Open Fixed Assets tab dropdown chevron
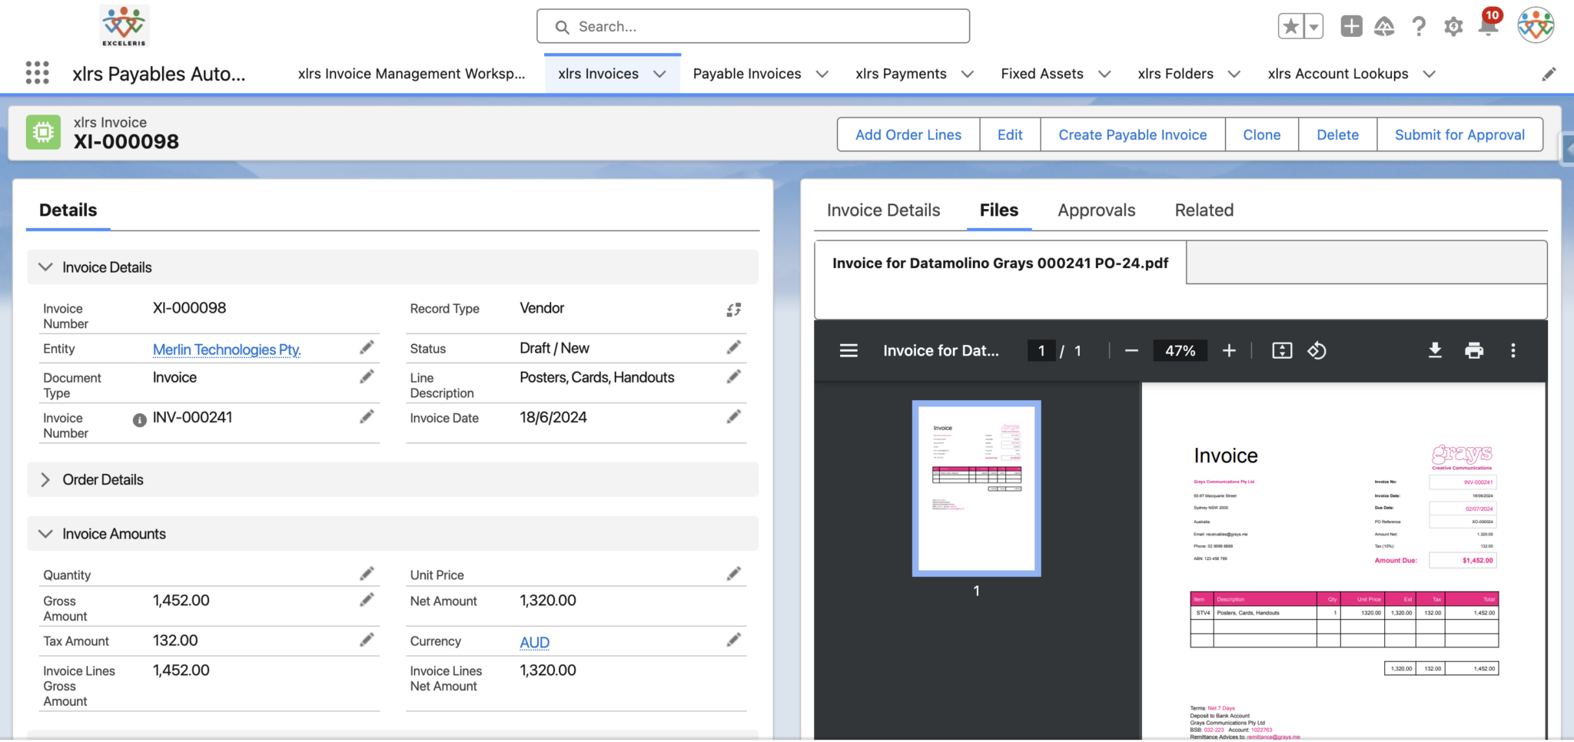Image resolution: width=1574 pixels, height=742 pixels. (x=1104, y=74)
